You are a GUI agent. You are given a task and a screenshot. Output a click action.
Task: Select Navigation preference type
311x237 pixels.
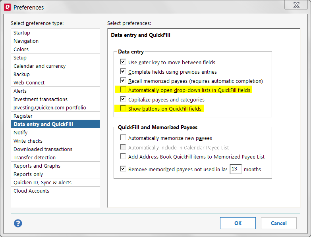tap(55, 41)
